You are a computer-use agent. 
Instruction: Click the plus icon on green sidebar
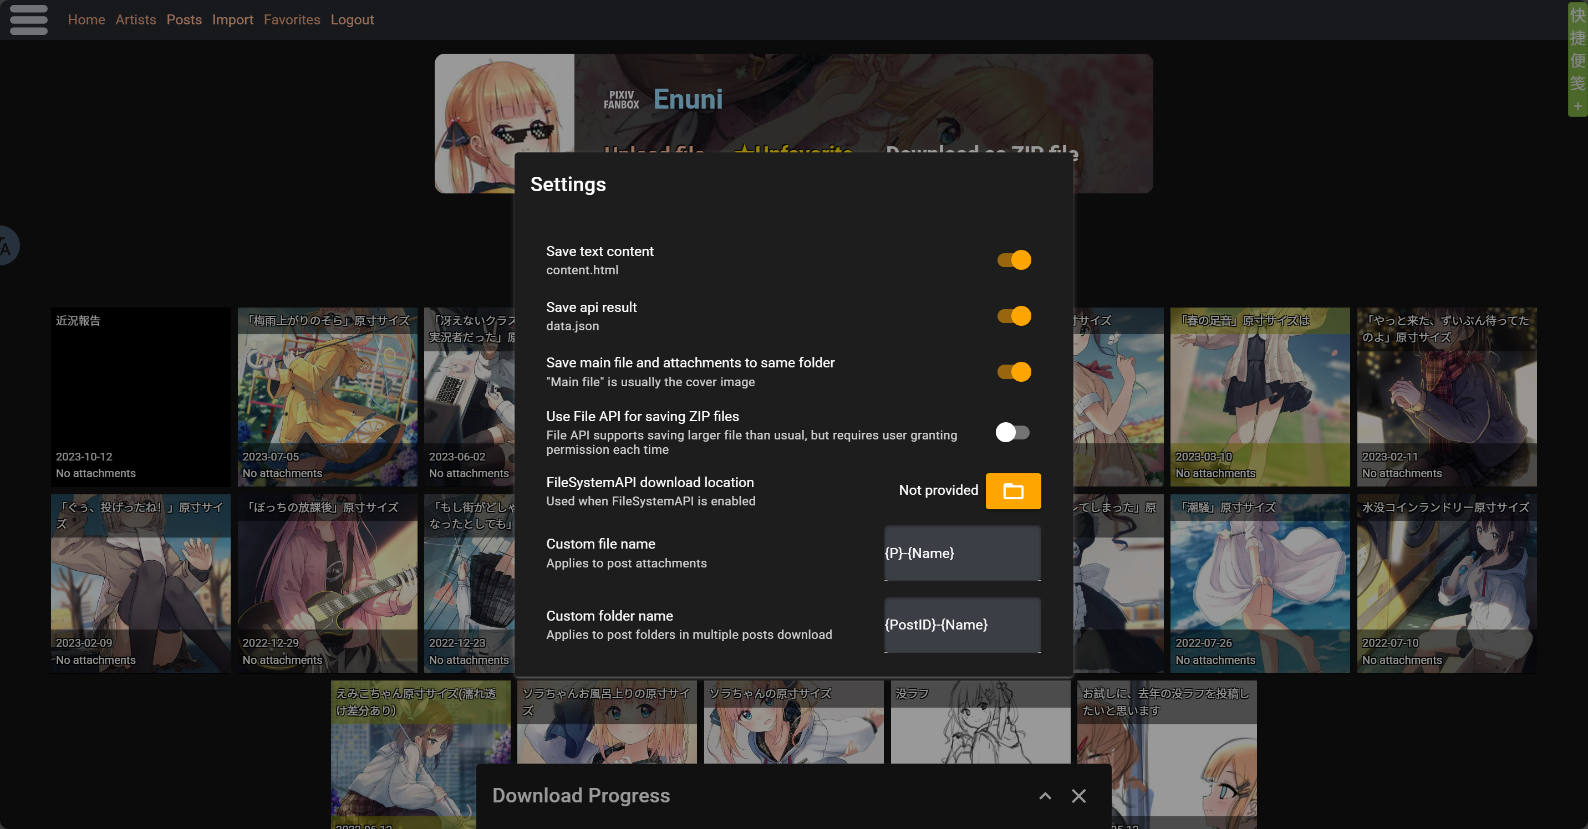[1577, 106]
